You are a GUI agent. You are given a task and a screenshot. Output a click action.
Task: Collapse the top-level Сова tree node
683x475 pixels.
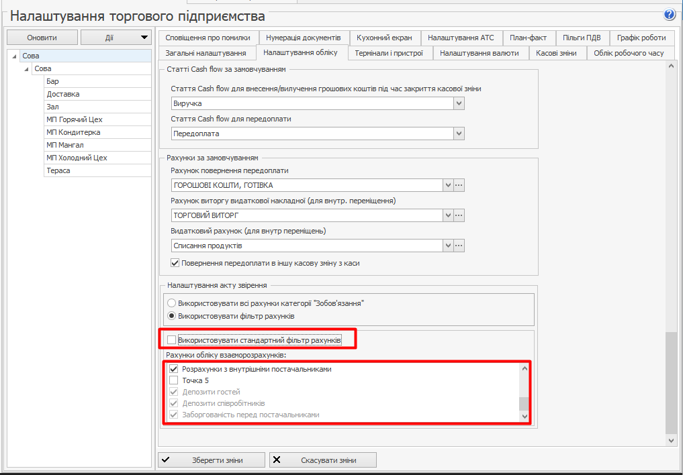coord(14,56)
